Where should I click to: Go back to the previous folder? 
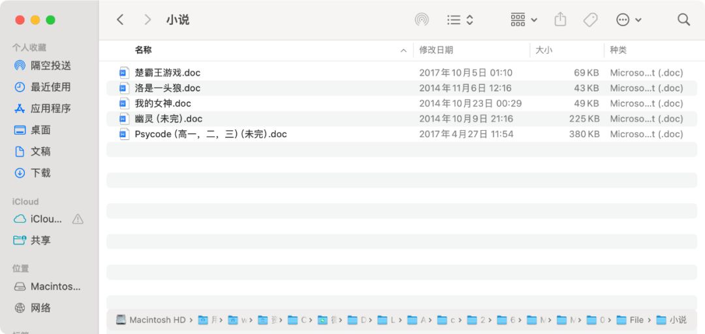[x=120, y=20]
